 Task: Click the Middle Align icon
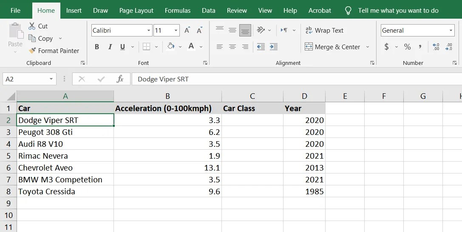[232, 30]
